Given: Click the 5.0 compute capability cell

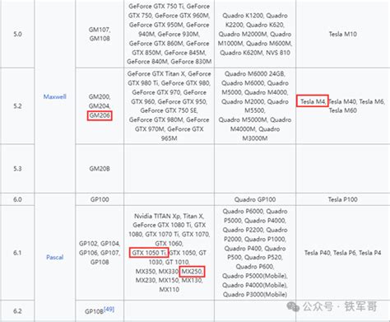Looking at the screenshot, I should click(17, 34).
